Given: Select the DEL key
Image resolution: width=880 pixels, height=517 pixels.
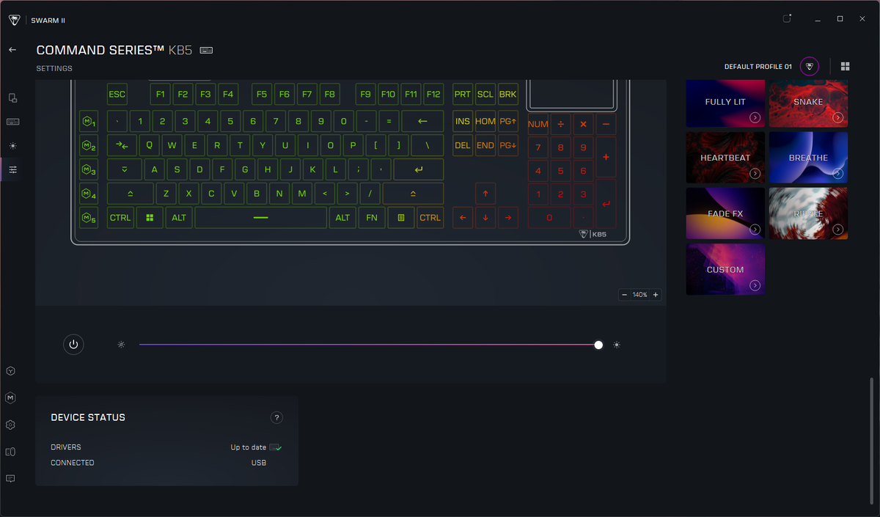Looking at the screenshot, I should pos(463,145).
